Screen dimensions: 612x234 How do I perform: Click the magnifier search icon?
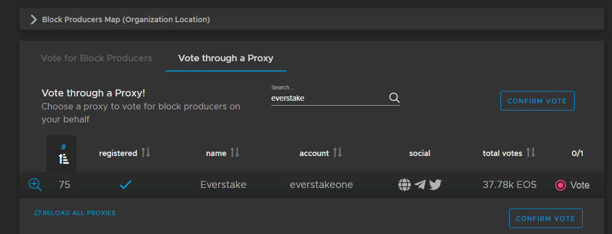pyautogui.click(x=394, y=98)
